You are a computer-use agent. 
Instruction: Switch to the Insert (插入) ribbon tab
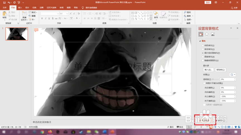click(20, 8)
